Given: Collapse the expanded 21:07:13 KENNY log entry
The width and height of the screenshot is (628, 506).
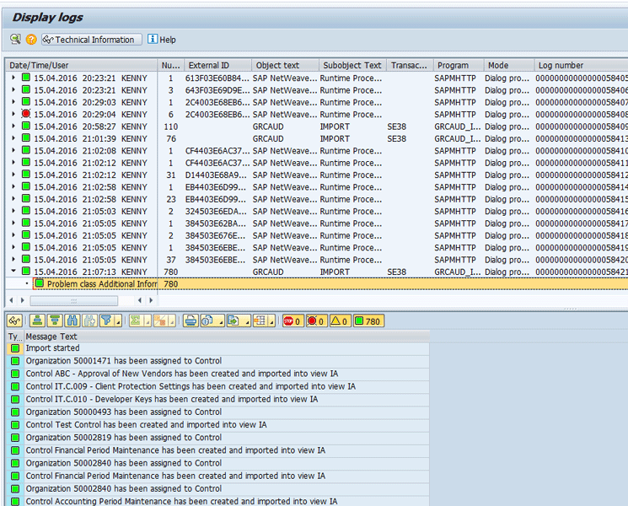Looking at the screenshot, I should tap(13, 272).
